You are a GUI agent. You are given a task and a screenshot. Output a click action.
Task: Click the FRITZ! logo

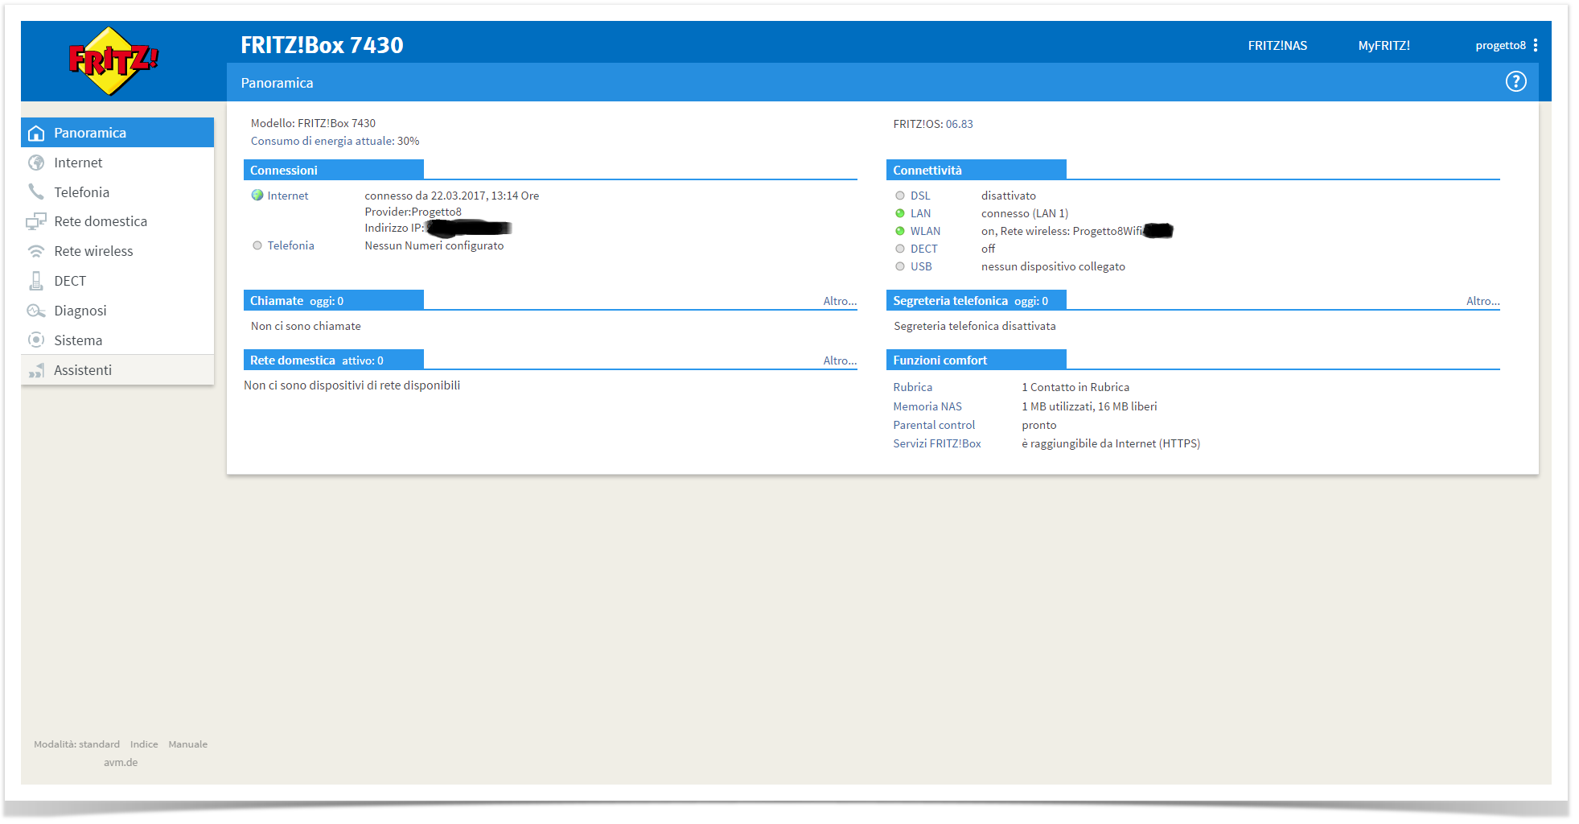coord(113,60)
